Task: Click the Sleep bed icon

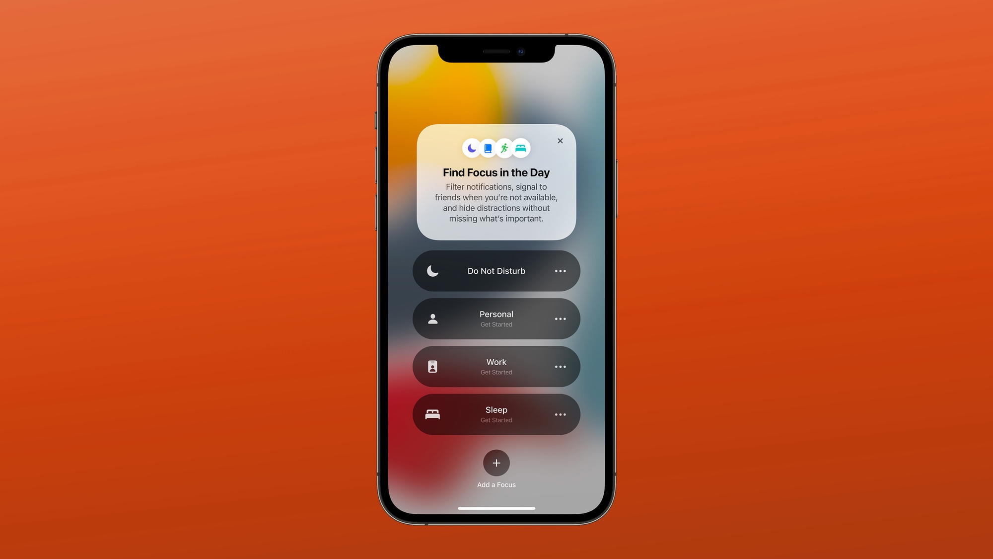Action: click(432, 414)
